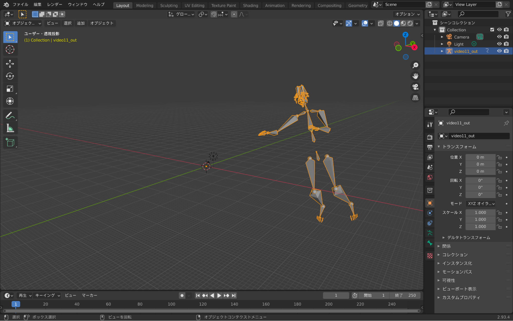Image resolution: width=513 pixels, height=321 pixels.
Task: Hide video11_out in viewport via eye icon
Action: pyautogui.click(x=499, y=51)
